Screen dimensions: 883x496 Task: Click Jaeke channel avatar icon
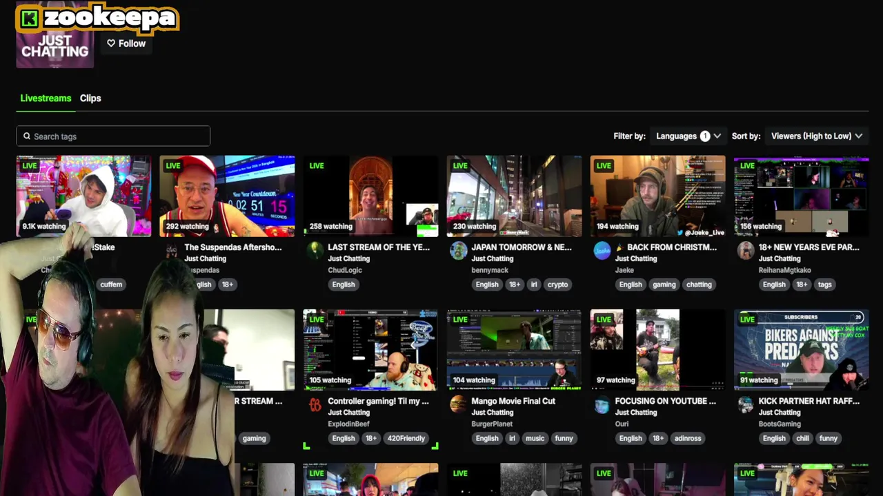click(x=602, y=250)
